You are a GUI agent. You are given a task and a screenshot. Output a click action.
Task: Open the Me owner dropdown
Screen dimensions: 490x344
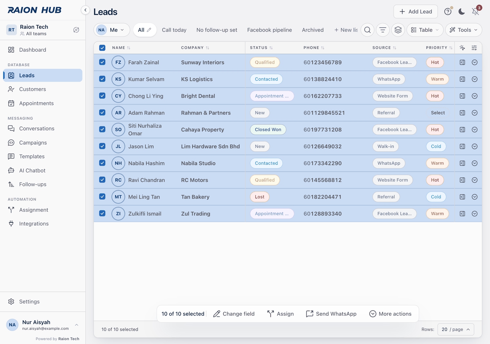pyautogui.click(x=112, y=30)
